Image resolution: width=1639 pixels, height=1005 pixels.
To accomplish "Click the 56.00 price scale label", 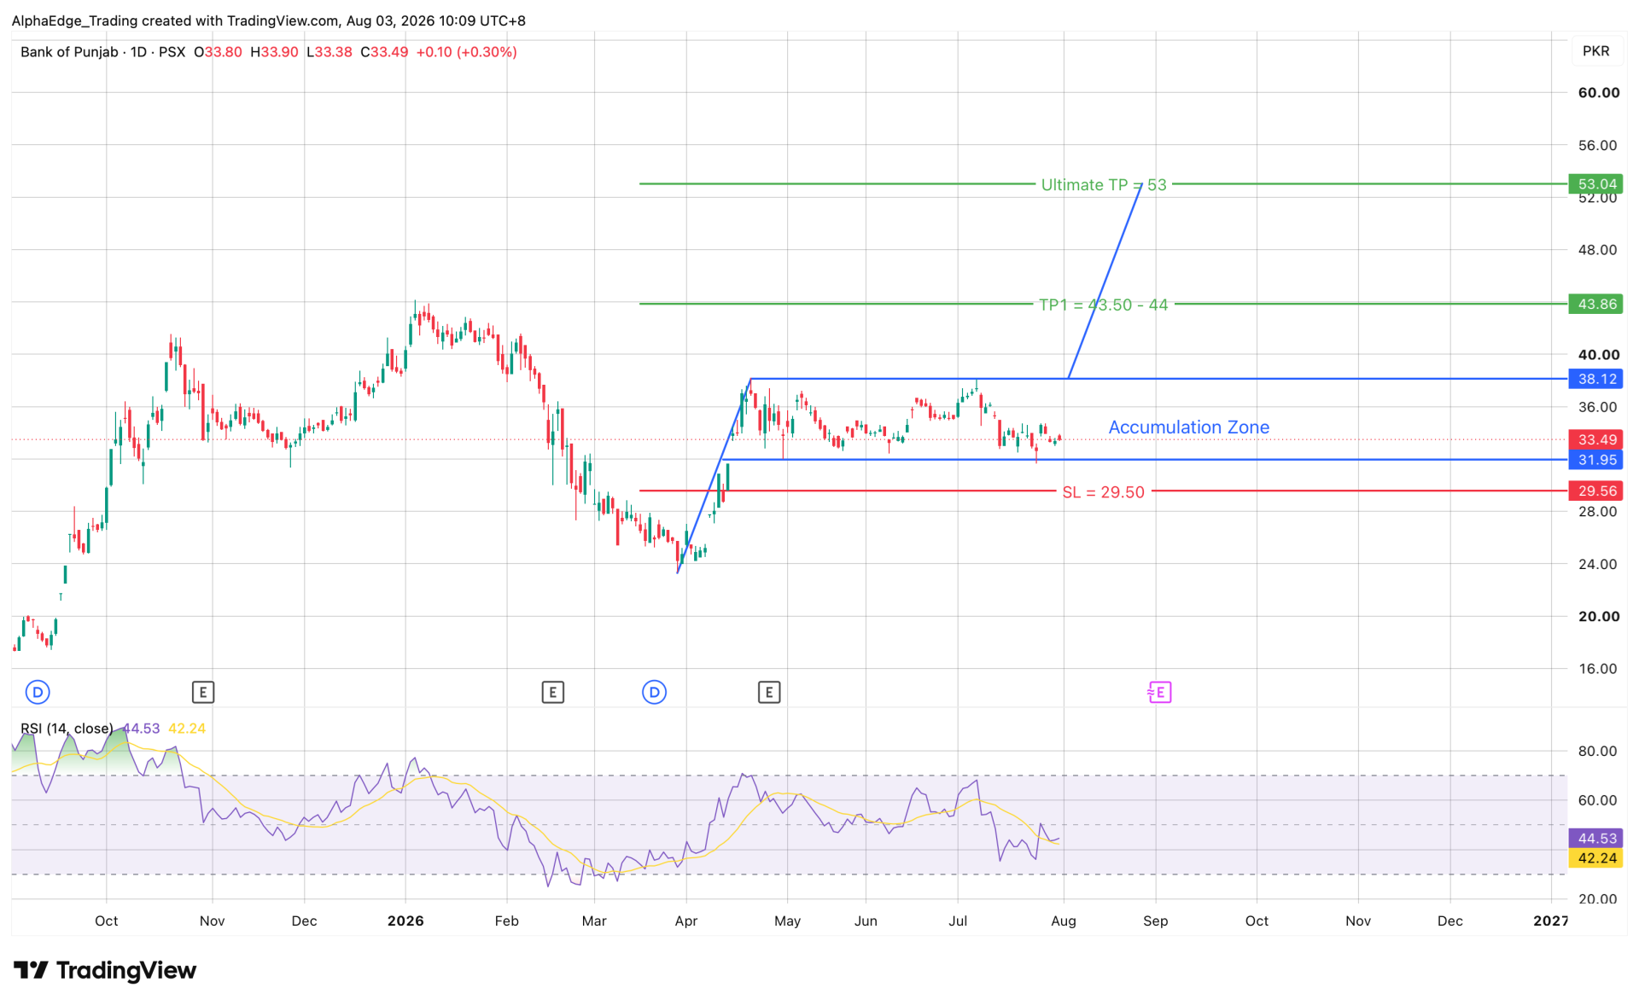I will (x=1598, y=145).
